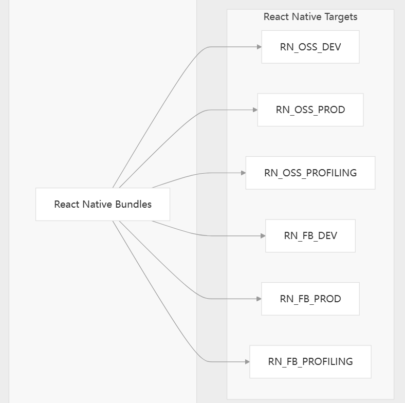
Task: Click the RN_OSS_PROFILING node box
Action: (310, 173)
